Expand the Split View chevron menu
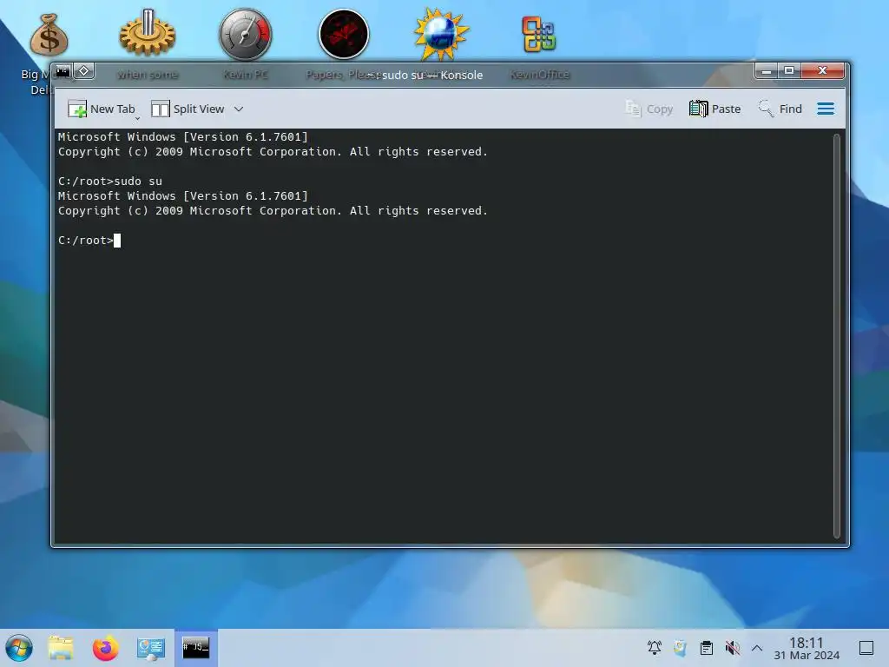This screenshot has height=667, width=889. 239,109
